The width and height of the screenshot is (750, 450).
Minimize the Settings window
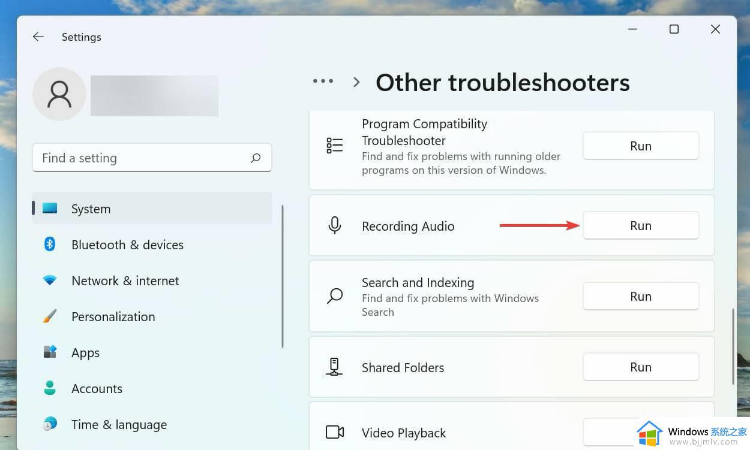click(x=632, y=29)
